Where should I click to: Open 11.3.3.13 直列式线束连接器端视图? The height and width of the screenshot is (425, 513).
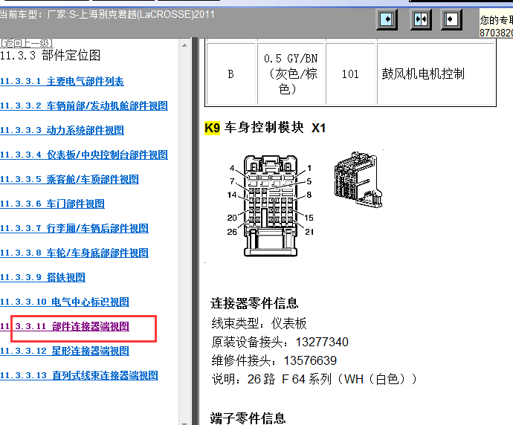point(79,376)
